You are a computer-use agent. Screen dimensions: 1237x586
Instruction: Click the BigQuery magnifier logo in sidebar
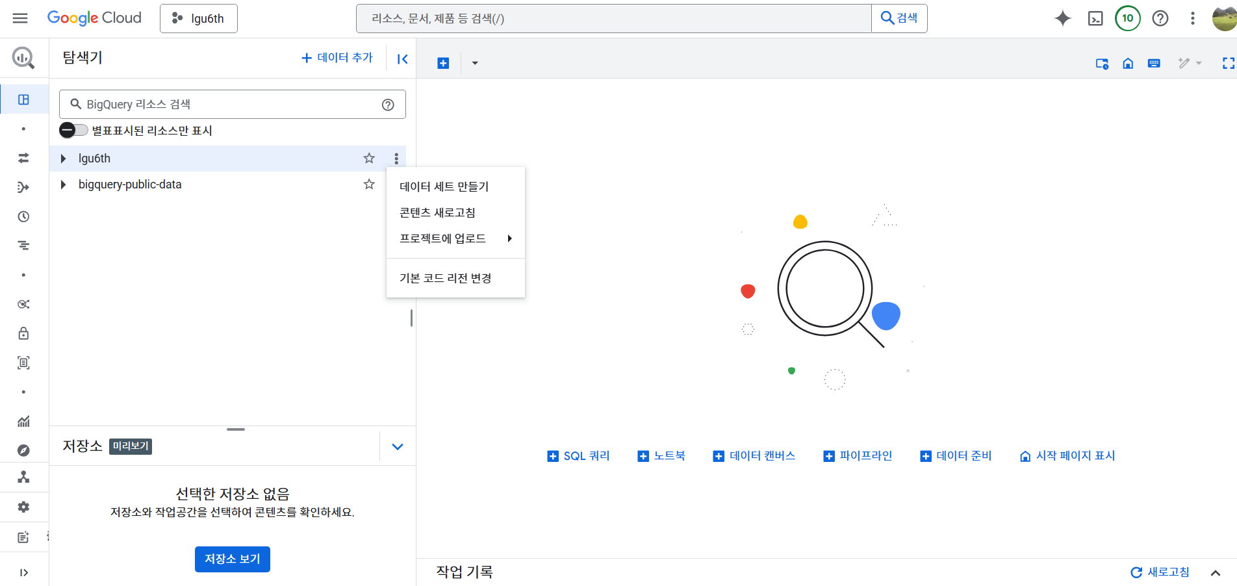point(23,58)
